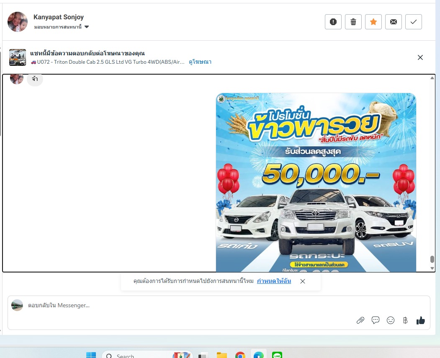Click chat scrollbar down arrow
The image size is (440, 358).
[432, 268]
